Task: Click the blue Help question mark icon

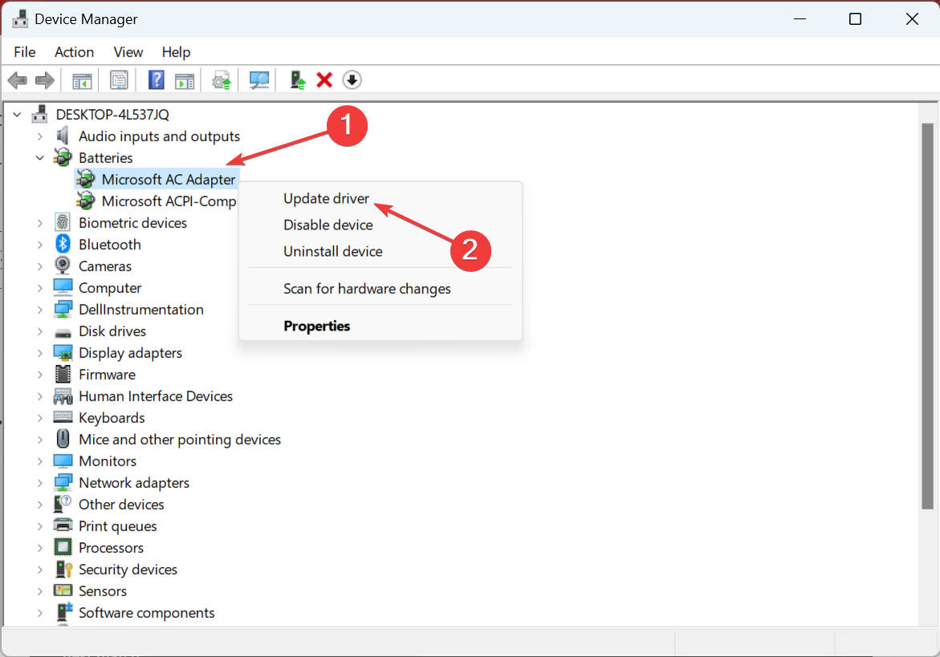Action: click(156, 79)
